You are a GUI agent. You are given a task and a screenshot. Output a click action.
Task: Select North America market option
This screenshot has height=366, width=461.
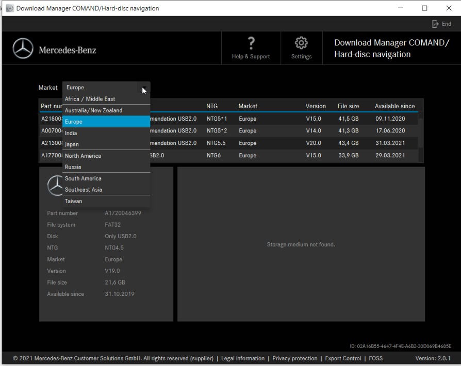click(x=106, y=156)
